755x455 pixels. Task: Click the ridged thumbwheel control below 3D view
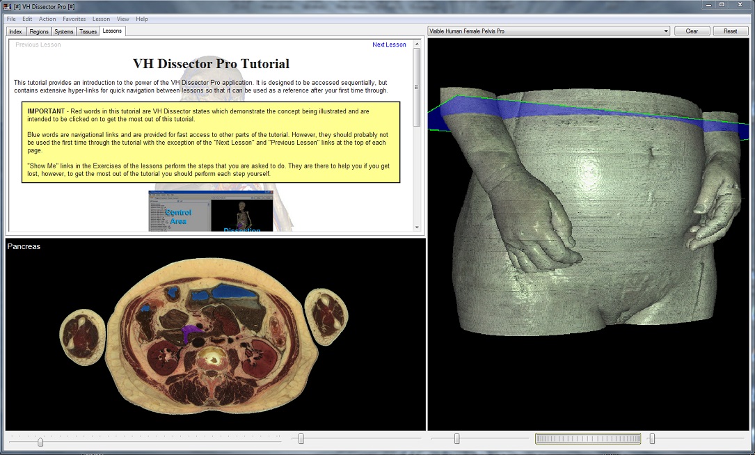(x=588, y=438)
